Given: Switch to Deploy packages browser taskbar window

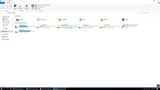Looking at the screenshot, I should click(x=19, y=89).
